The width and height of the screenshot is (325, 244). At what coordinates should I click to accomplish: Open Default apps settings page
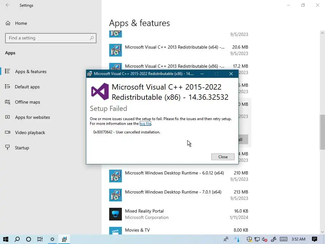(27, 87)
